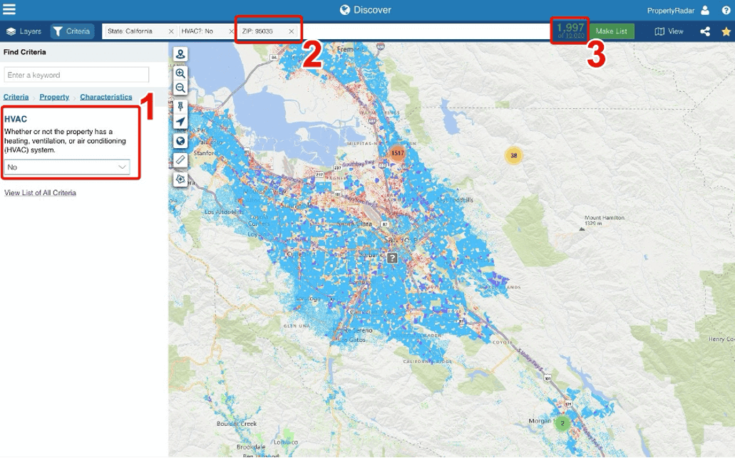Open View List of All Criteria
Image resolution: width=735 pixels, height=458 pixels.
(x=41, y=193)
